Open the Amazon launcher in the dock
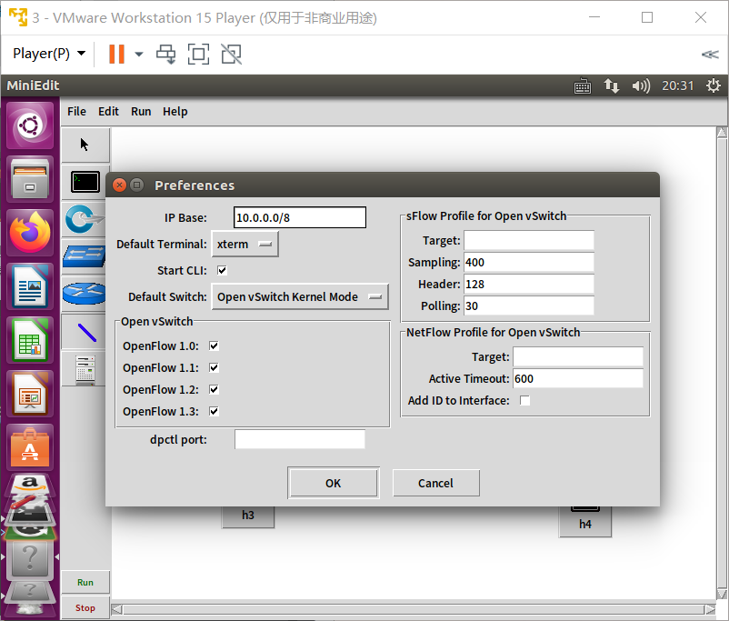This screenshot has height=621, width=729. 30,485
